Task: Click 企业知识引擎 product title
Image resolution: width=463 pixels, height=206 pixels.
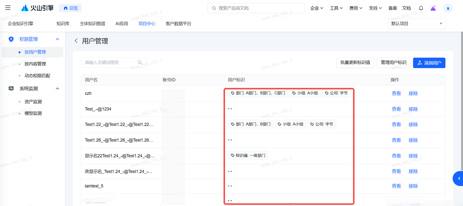Action: point(21,24)
